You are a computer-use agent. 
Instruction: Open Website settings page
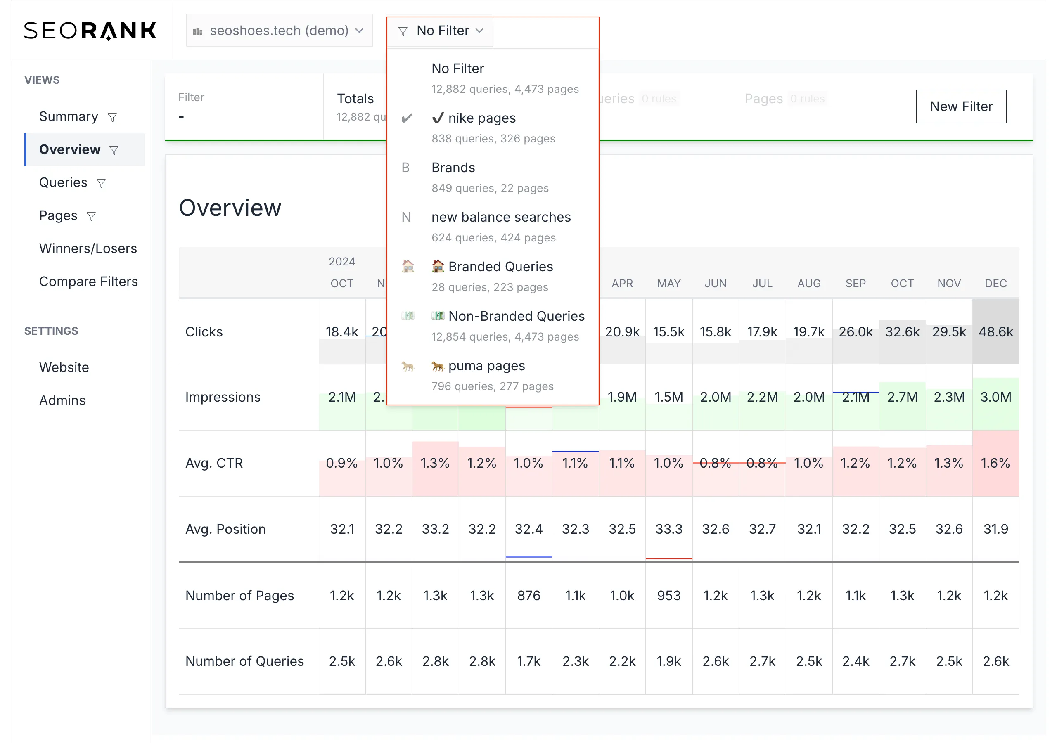[x=64, y=367]
